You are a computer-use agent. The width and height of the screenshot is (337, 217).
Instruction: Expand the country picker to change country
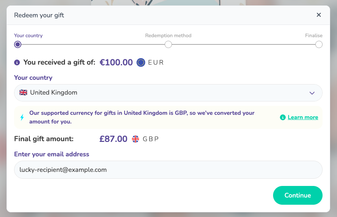[168, 92]
